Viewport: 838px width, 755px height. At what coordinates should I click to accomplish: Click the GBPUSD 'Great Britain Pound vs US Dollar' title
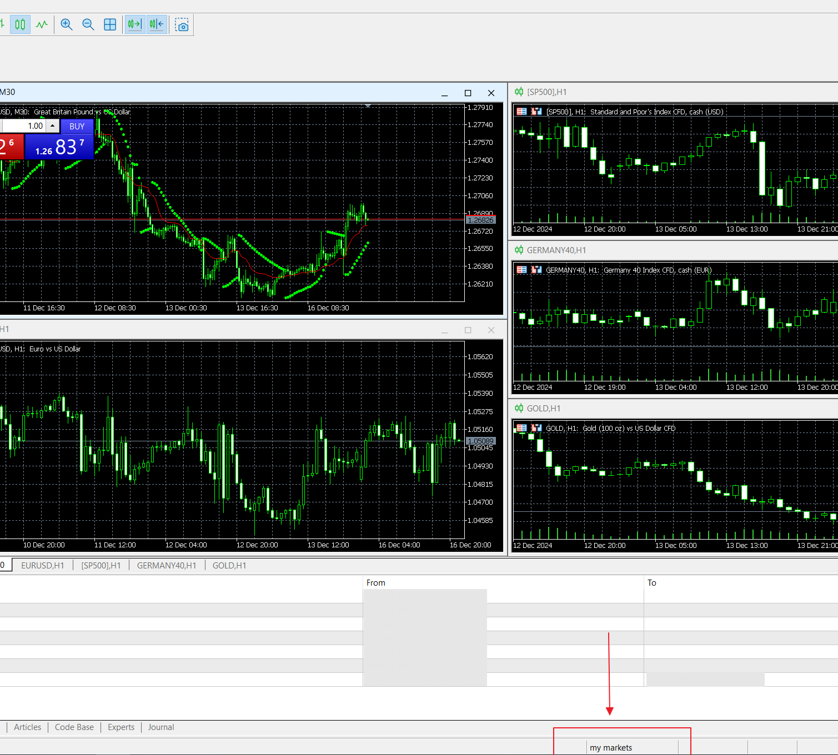(82, 112)
